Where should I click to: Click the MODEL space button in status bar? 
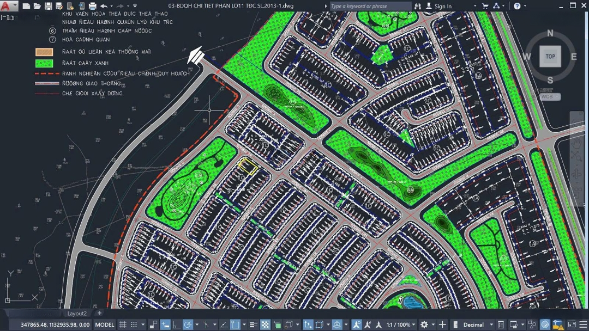click(104, 324)
